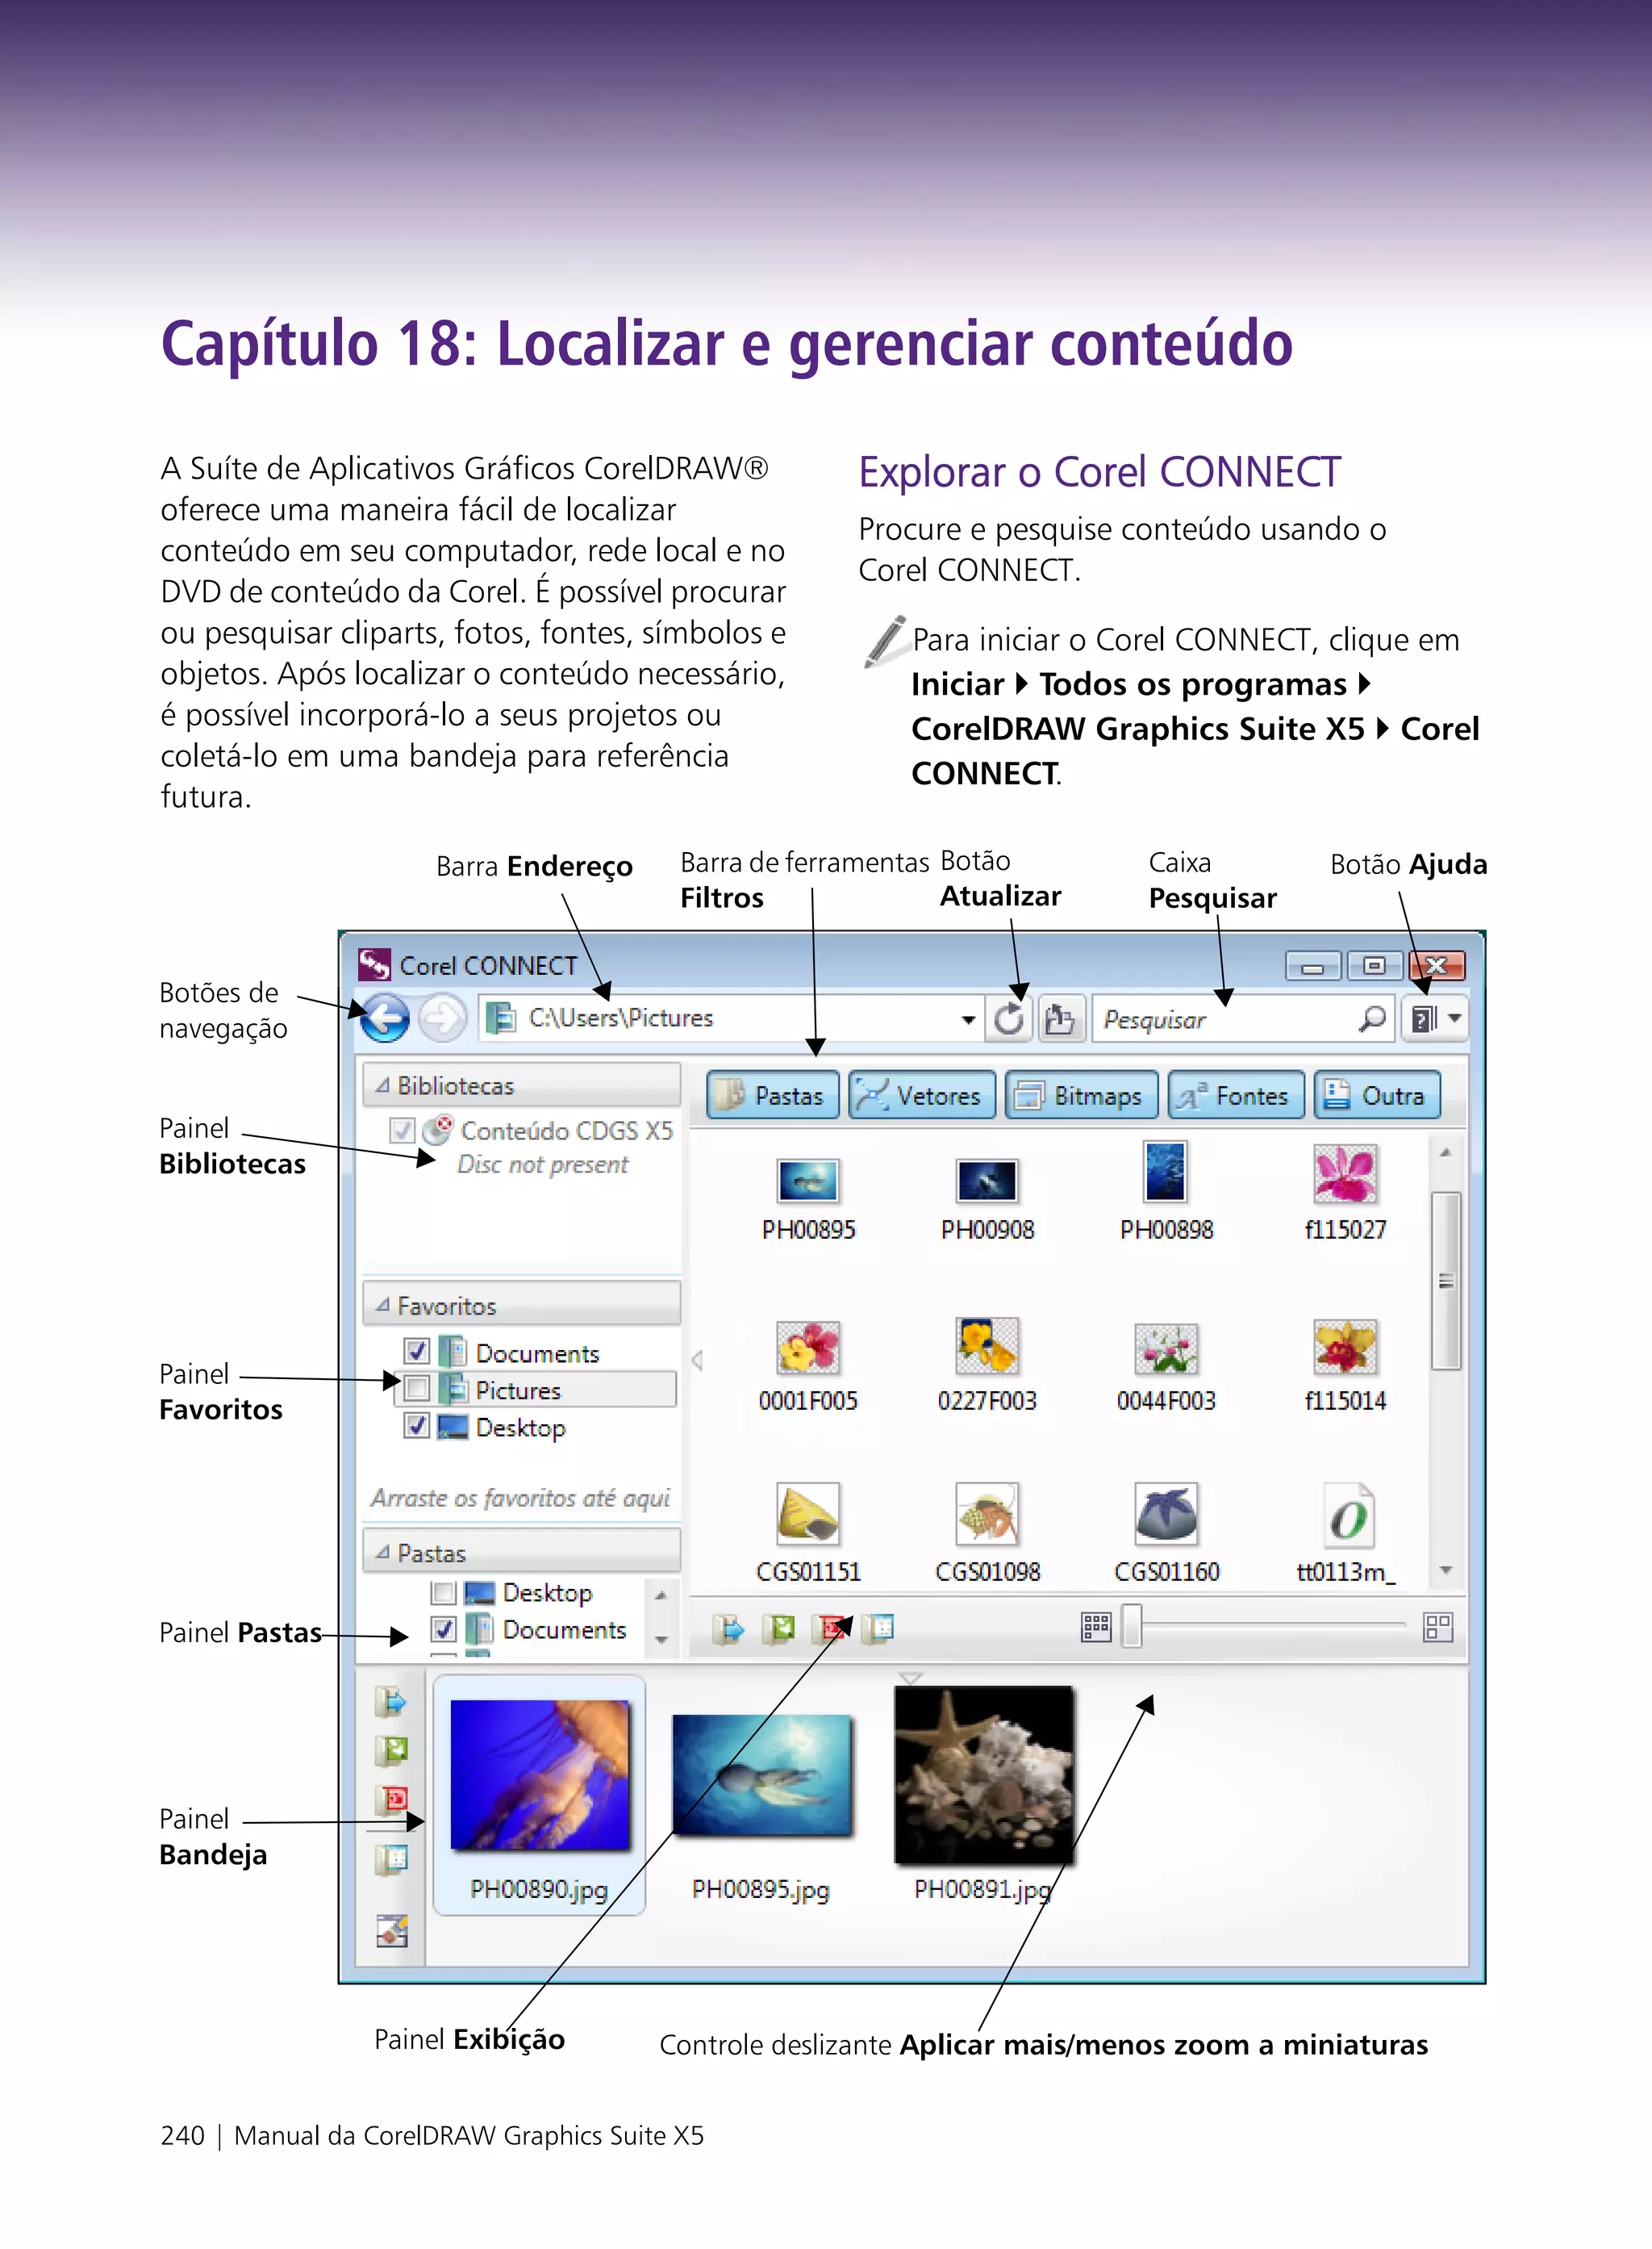Click the left-pane collapse arrow beside thumbnails
Image resolution: width=1652 pixels, height=2249 pixels.
point(697,1361)
